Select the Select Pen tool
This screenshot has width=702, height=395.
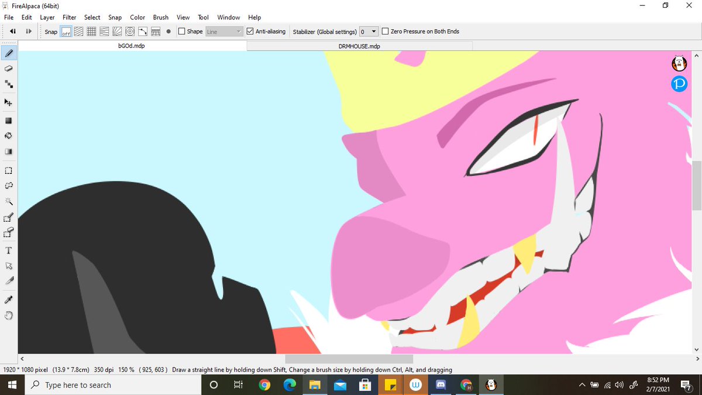[x=9, y=218]
